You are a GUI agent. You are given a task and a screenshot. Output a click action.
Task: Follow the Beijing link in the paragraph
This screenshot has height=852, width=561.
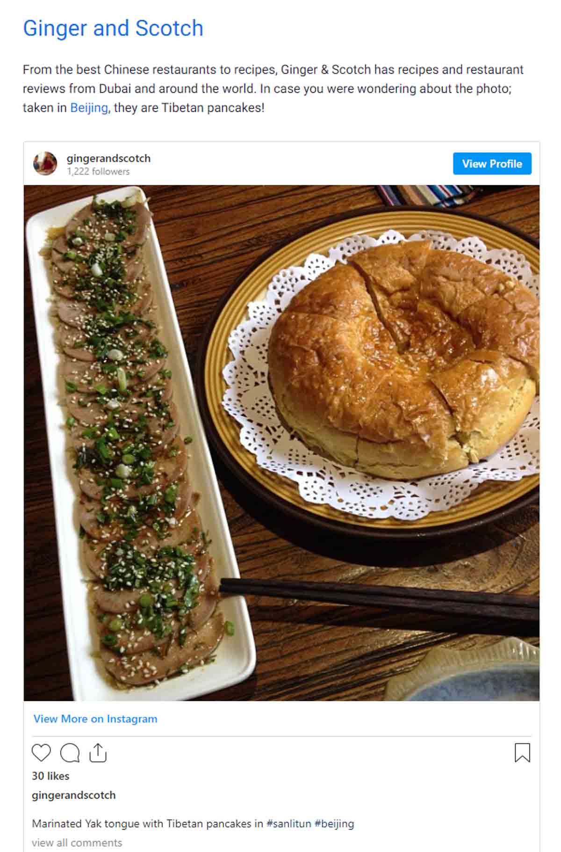(89, 108)
